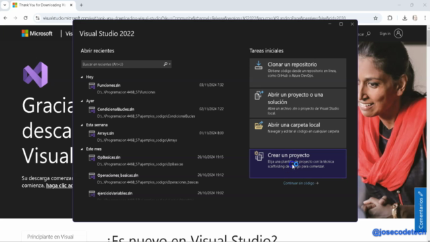Click date 03/11/2024 7:32
Screen dimensions: 430x242
[212, 85]
